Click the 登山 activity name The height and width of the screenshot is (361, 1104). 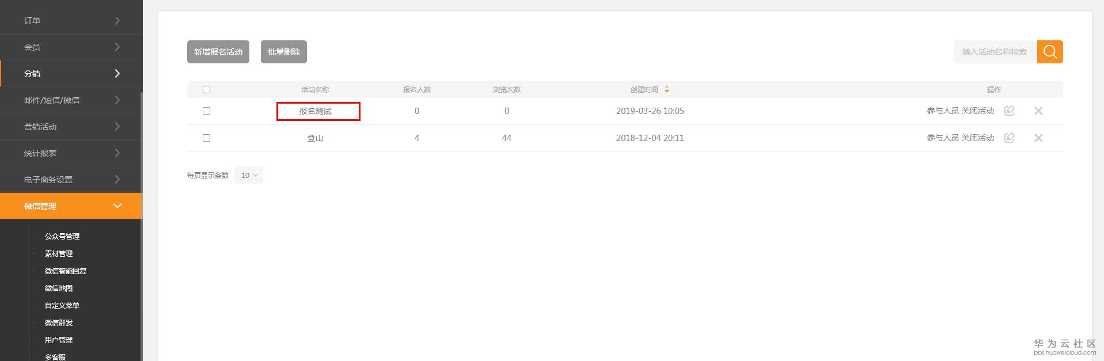[315, 138]
